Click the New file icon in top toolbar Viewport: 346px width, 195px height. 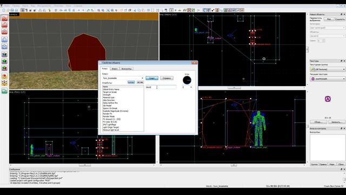pyautogui.click(x=4, y=10)
